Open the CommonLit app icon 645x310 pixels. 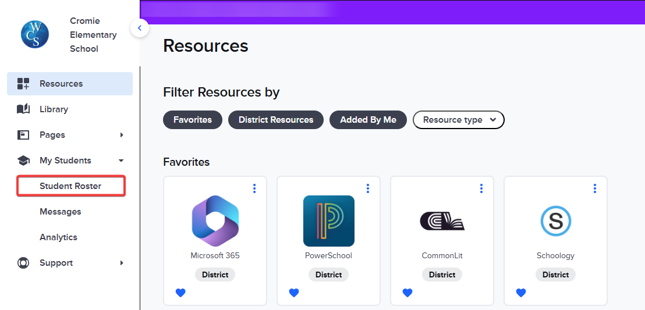(442, 221)
